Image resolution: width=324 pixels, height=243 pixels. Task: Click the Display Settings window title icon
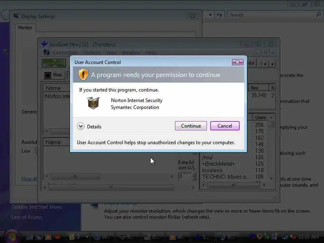(16, 16)
